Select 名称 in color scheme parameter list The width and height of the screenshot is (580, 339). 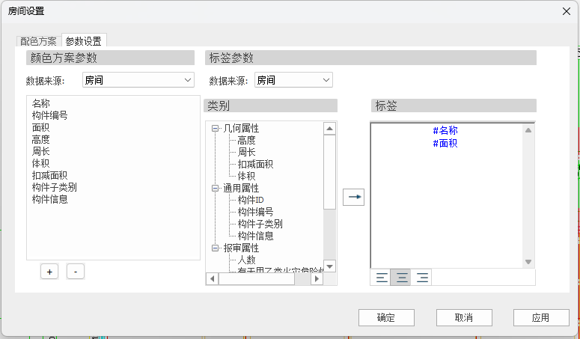click(41, 103)
